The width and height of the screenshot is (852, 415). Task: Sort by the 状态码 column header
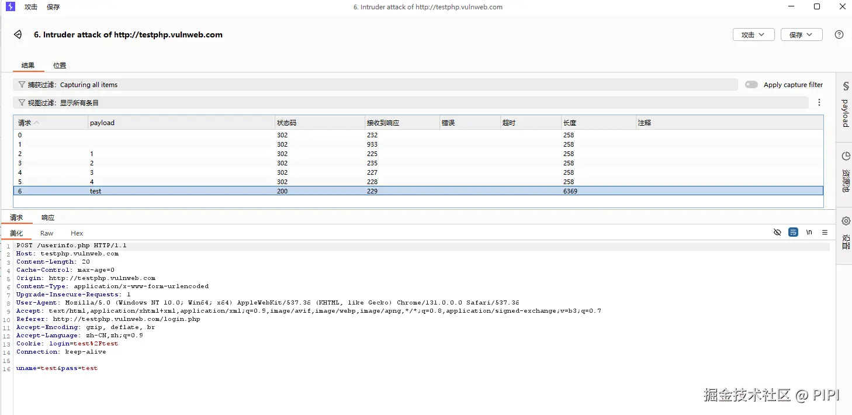[320, 123]
